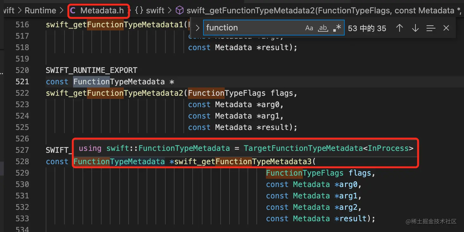Close the find widget
This screenshot has width=464, height=232.
pyautogui.click(x=446, y=28)
